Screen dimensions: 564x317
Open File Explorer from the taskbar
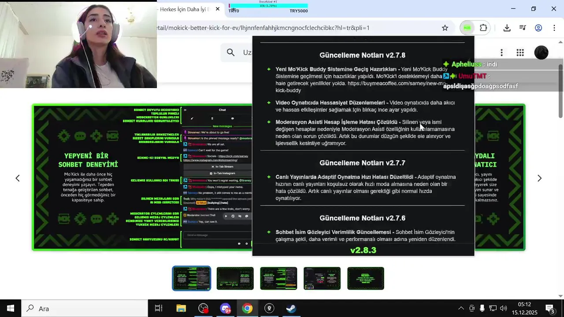pos(181,308)
